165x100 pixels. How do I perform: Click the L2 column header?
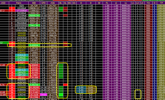(x=138, y=3)
